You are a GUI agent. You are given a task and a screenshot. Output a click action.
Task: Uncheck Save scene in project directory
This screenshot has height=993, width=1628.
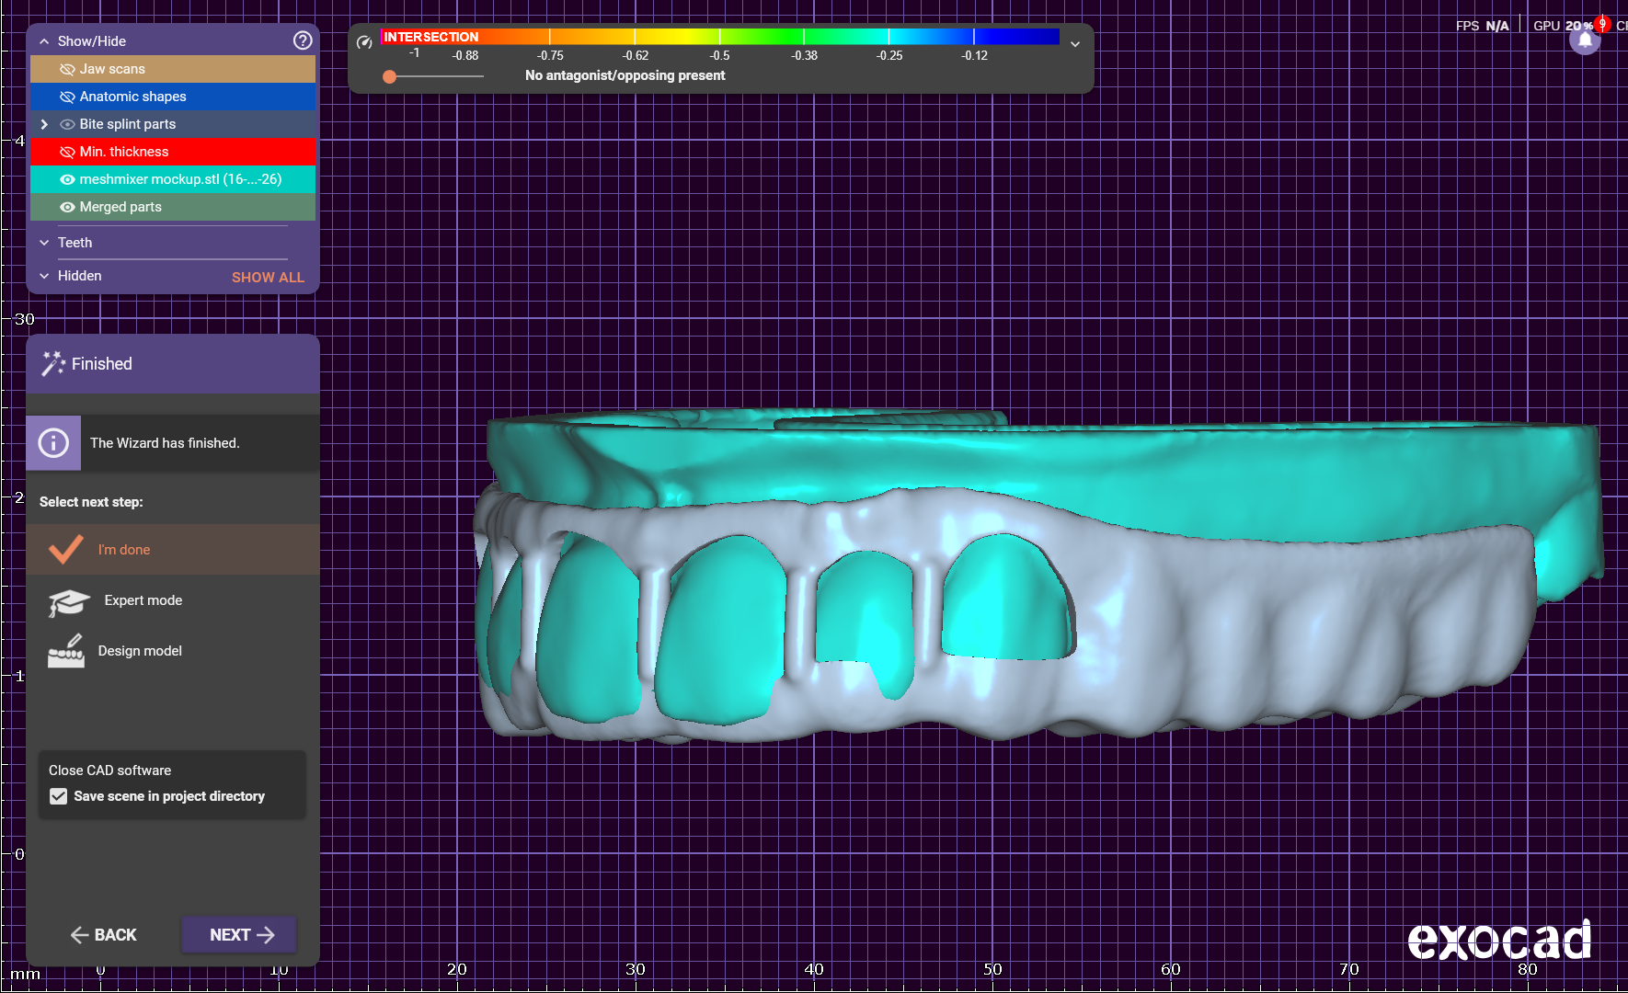(x=59, y=796)
